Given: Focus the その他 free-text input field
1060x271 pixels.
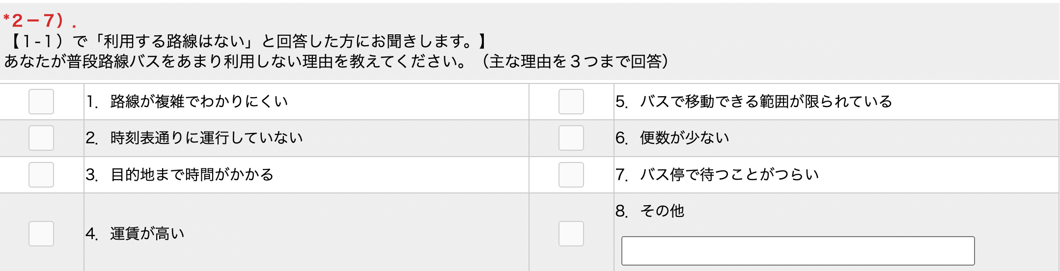Looking at the screenshot, I should (x=798, y=251).
